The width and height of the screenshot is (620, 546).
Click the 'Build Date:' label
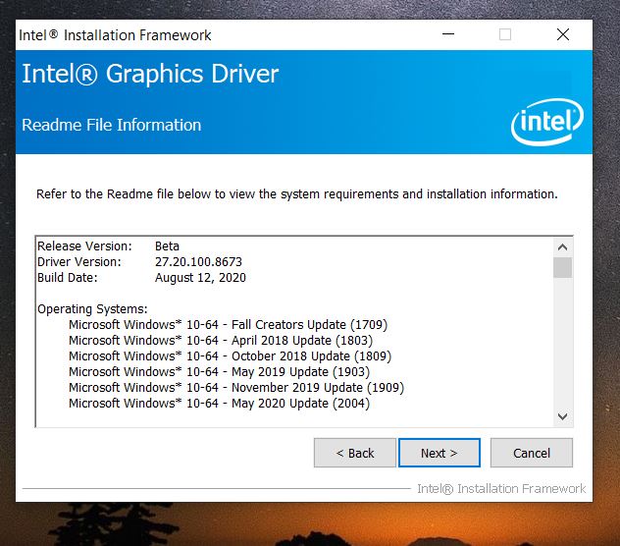[x=68, y=278]
